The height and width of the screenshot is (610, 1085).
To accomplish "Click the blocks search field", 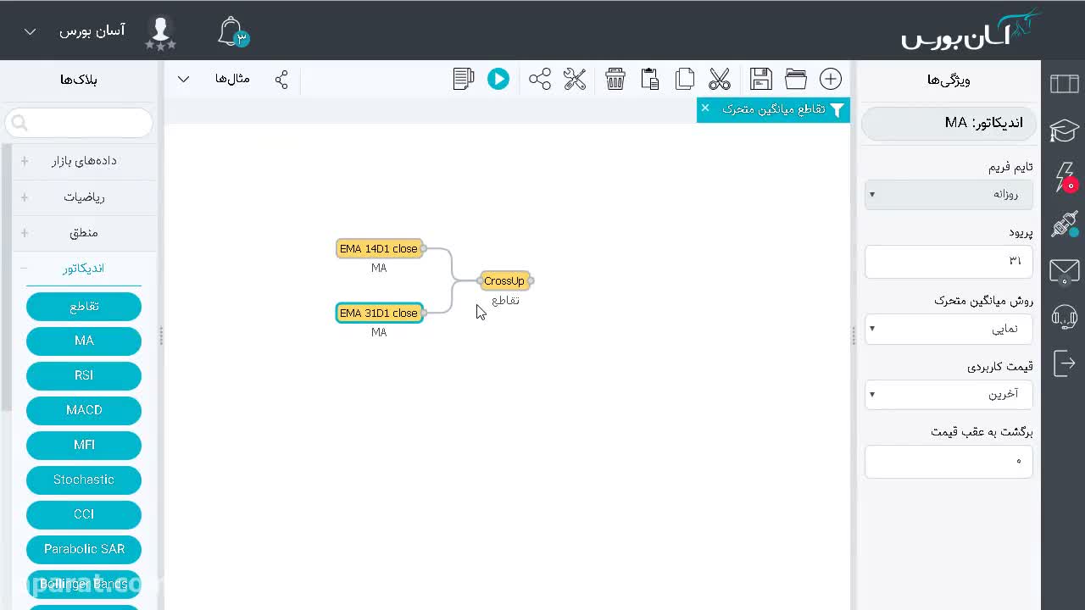I will (x=79, y=123).
